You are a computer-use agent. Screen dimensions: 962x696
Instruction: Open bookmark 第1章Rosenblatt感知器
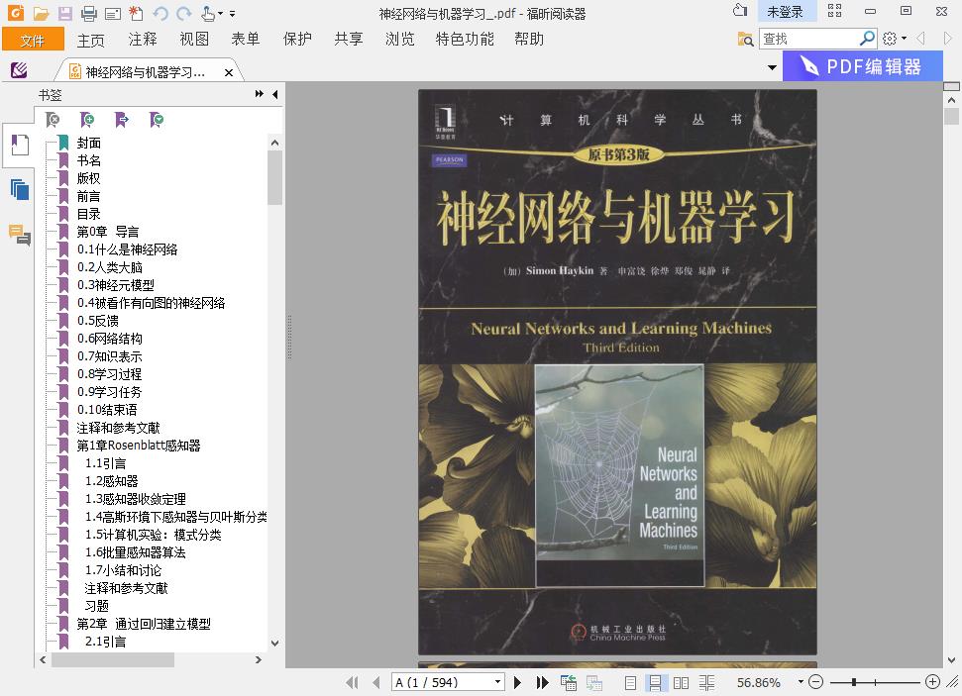click(139, 446)
